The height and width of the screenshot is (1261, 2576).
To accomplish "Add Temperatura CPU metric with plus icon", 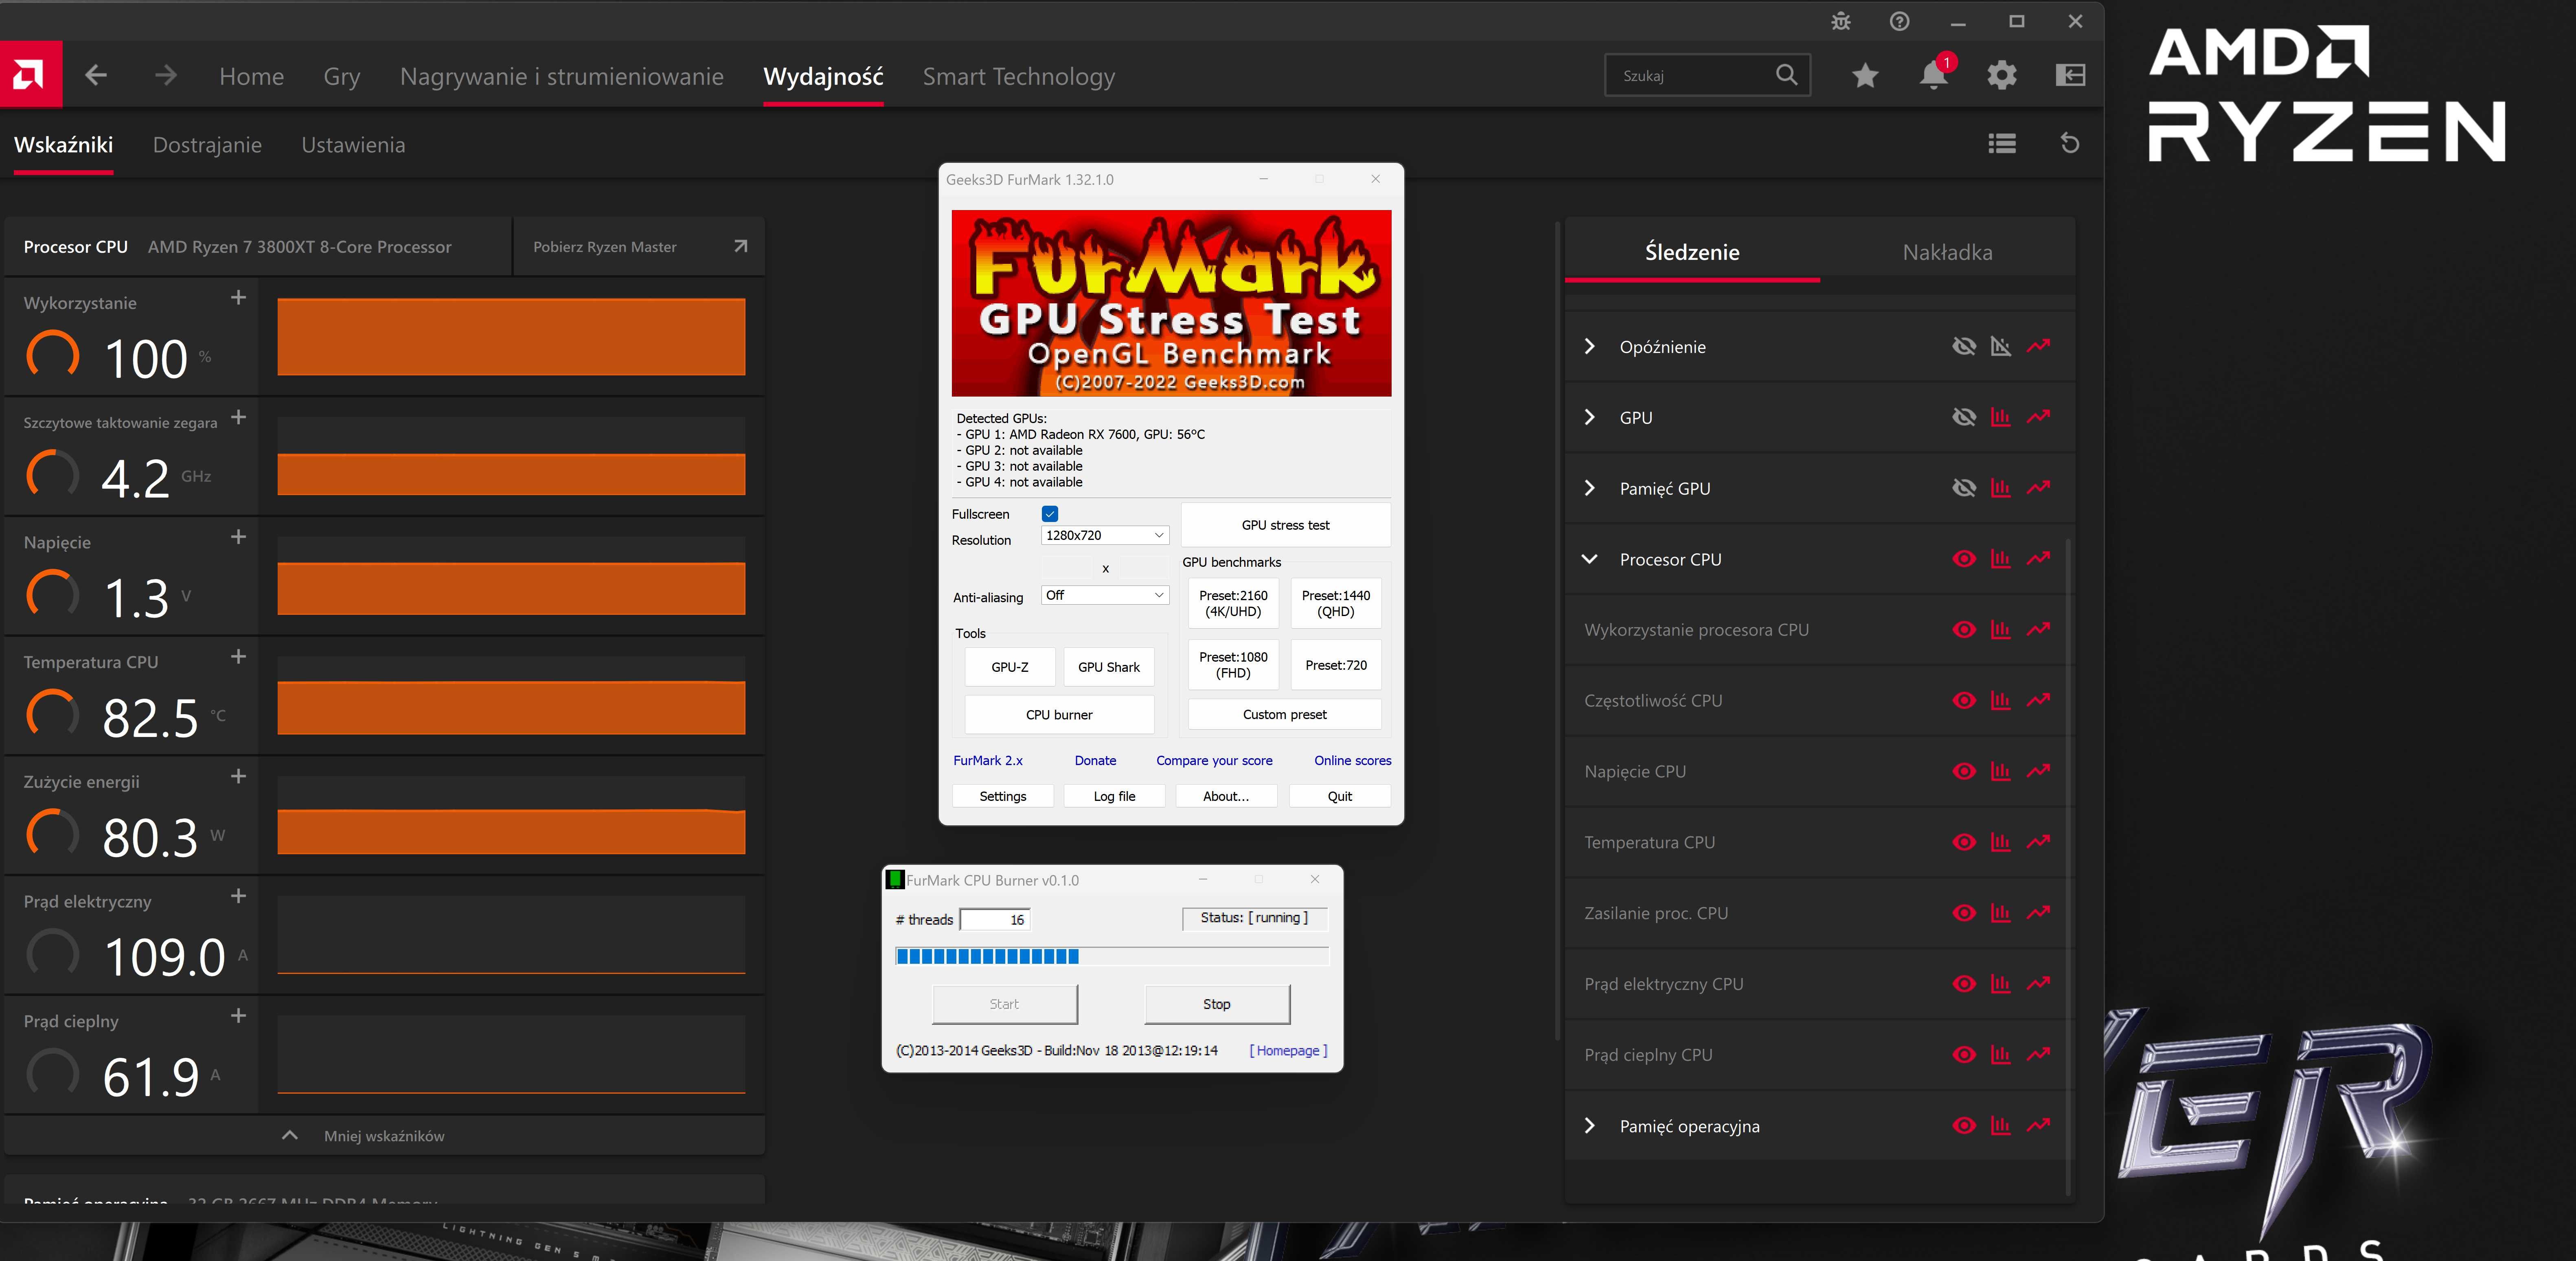I will click(x=238, y=657).
